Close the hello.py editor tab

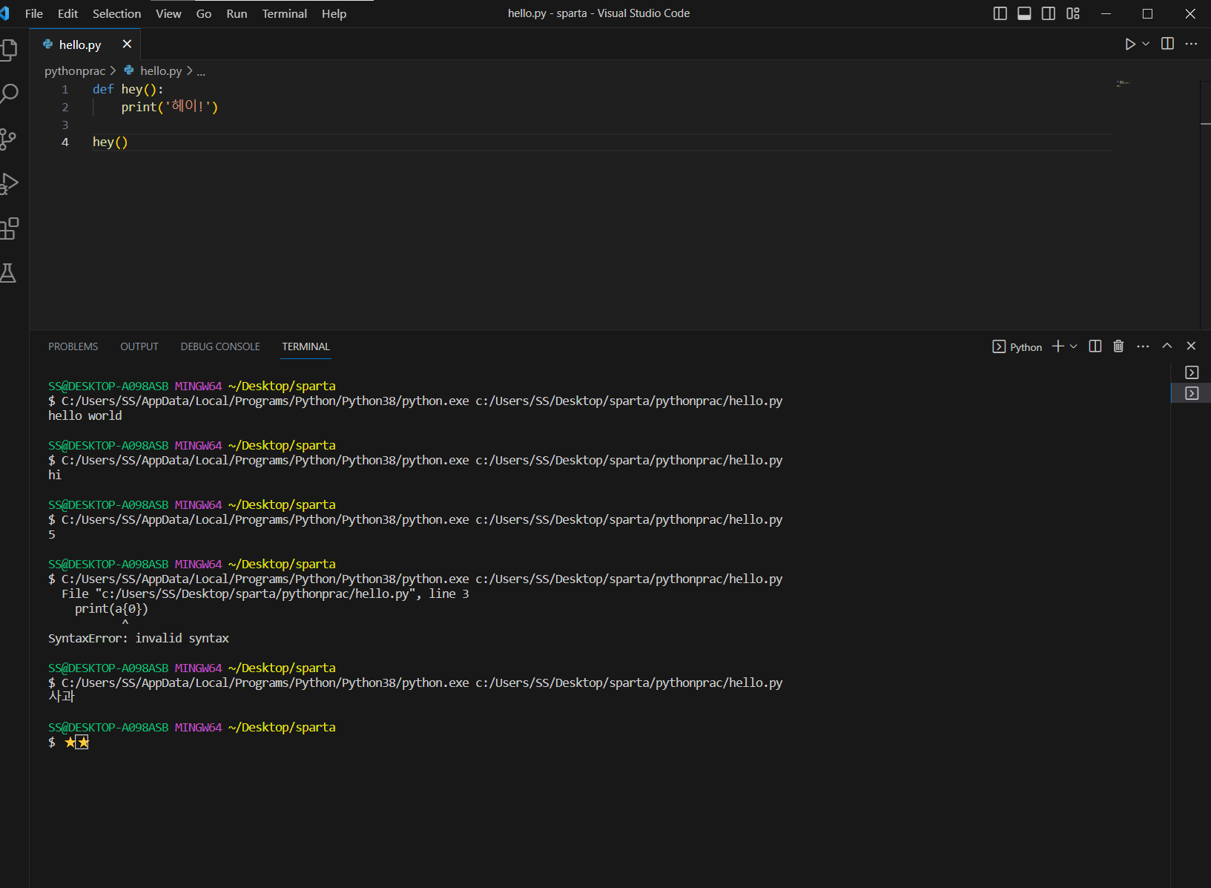coord(127,45)
